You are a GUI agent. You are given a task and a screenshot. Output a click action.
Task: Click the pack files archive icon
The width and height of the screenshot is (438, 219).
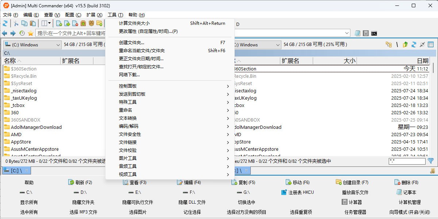pos(83,23)
